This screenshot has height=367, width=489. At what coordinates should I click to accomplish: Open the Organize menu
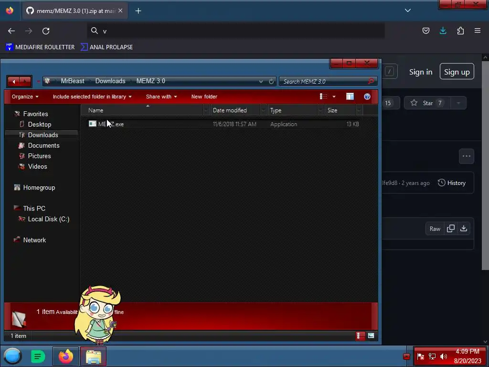25,97
